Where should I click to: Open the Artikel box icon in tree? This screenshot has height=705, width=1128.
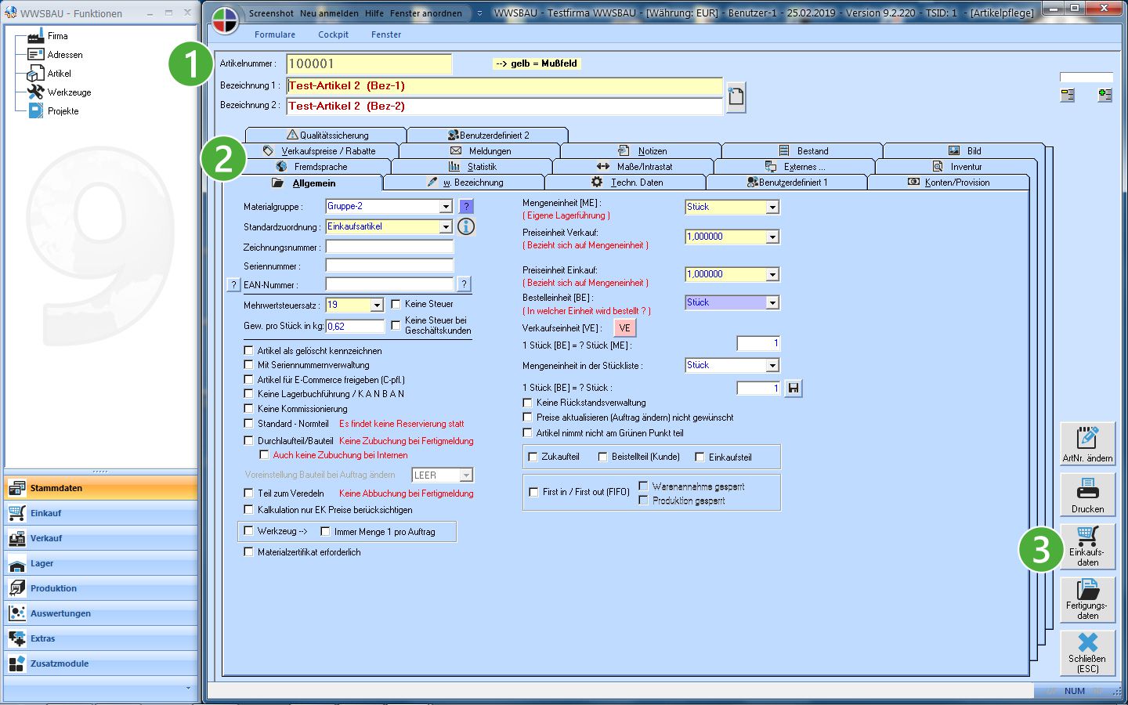(x=35, y=74)
